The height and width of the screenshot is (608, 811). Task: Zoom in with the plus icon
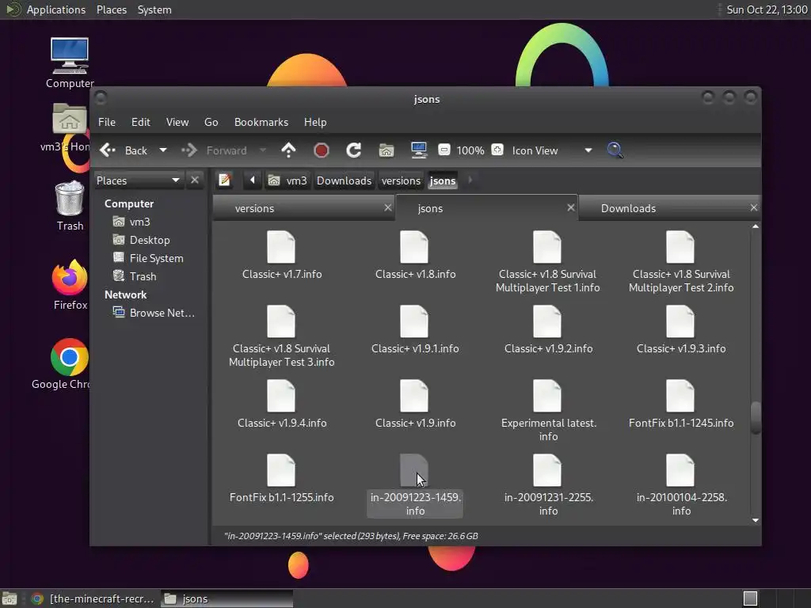click(x=497, y=150)
